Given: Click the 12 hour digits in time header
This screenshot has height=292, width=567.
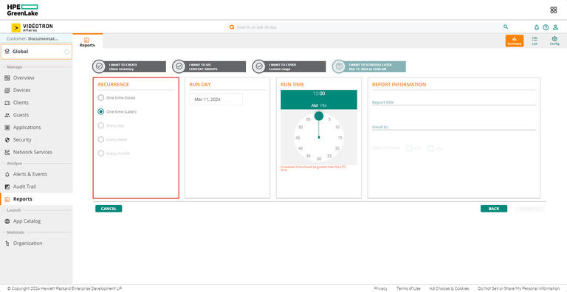Looking at the screenshot, I should (x=315, y=94).
